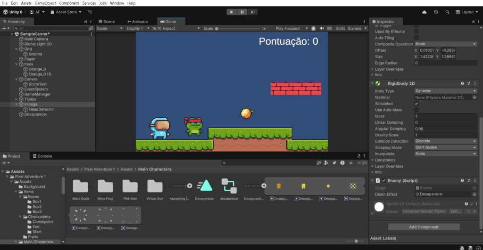This screenshot has width=483, height=250.
Task: Open the AF account dropdown
Action: [37, 12]
